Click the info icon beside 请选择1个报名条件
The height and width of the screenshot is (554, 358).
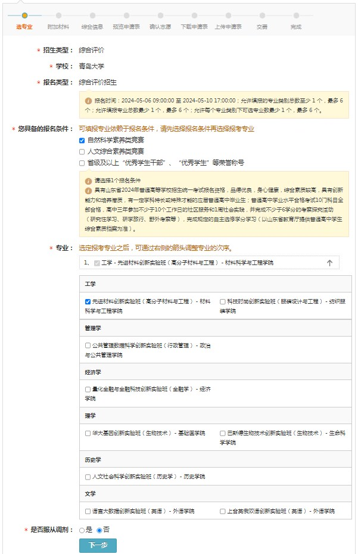(x=88, y=180)
